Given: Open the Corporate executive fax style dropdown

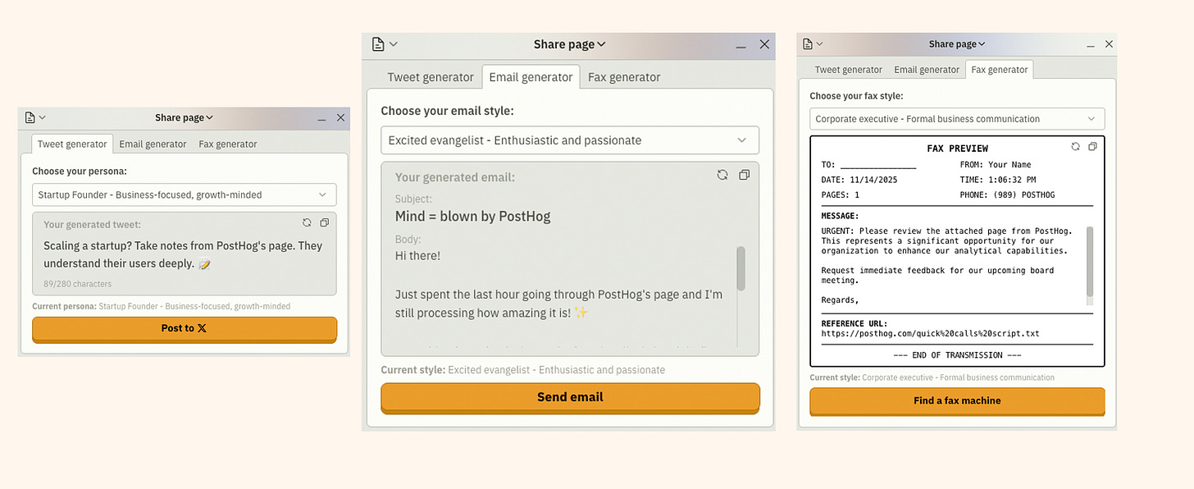Looking at the screenshot, I should [x=957, y=118].
